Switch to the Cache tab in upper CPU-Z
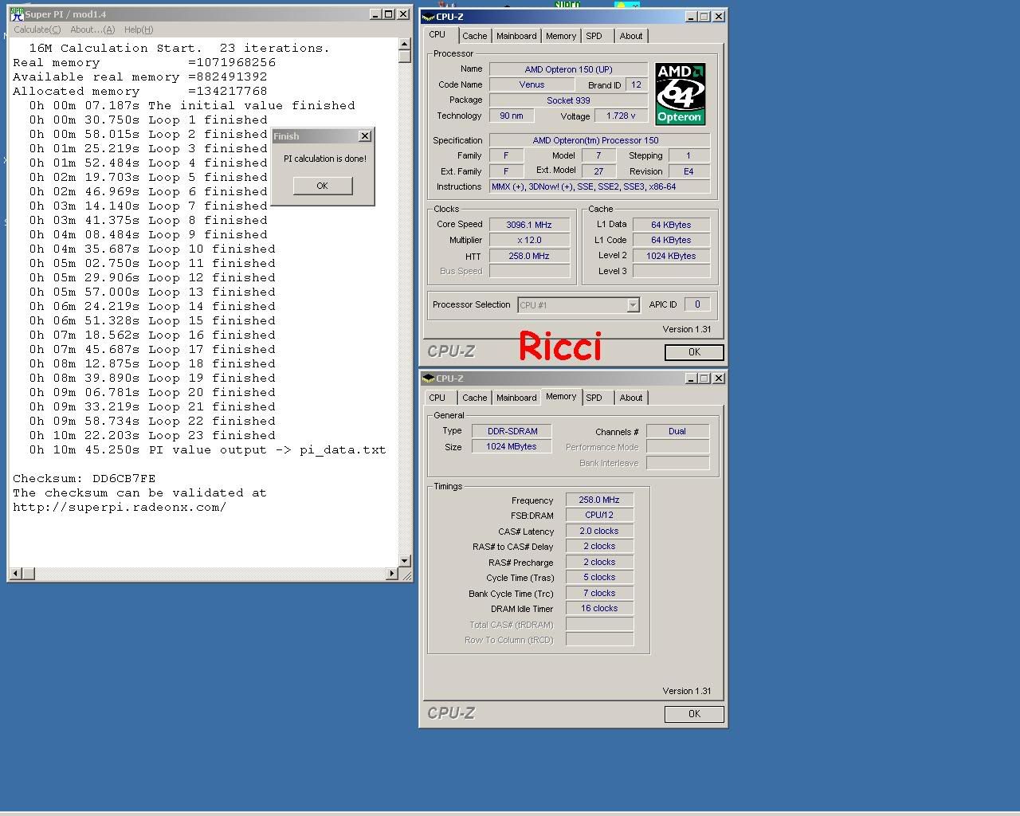 point(474,36)
